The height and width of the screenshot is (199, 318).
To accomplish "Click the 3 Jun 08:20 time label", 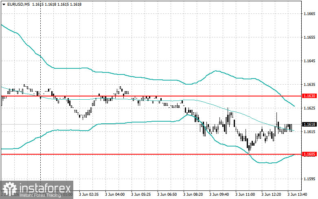I will pyautogui.click(x=193, y=195).
